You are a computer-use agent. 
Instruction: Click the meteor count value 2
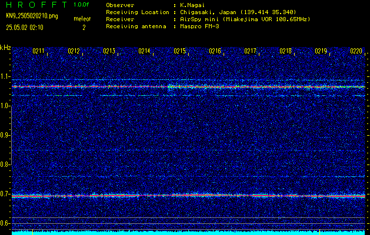(x=84, y=28)
